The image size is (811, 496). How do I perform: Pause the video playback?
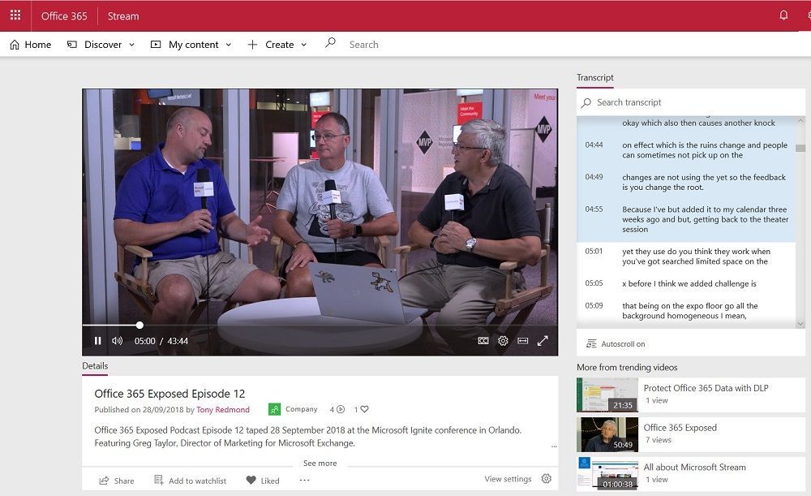tap(97, 341)
